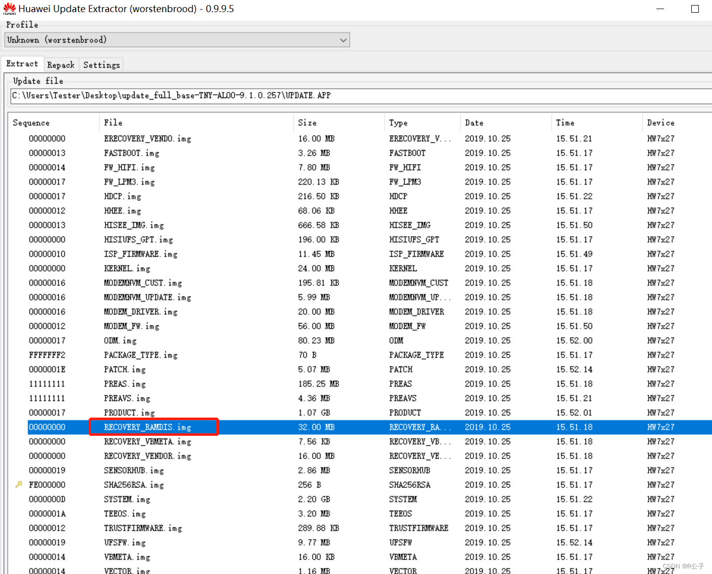Select the FASTBOOT.img file
The height and width of the screenshot is (574, 712).
click(131, 153)
